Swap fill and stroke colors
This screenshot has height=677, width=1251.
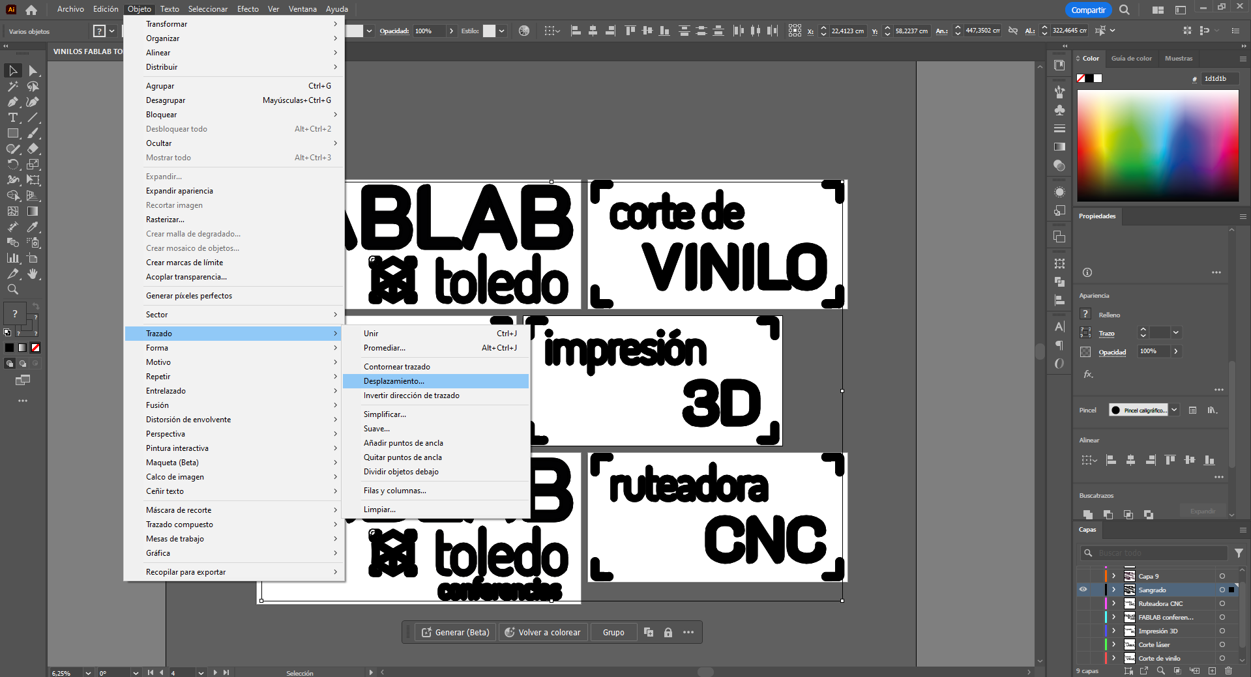36,306
